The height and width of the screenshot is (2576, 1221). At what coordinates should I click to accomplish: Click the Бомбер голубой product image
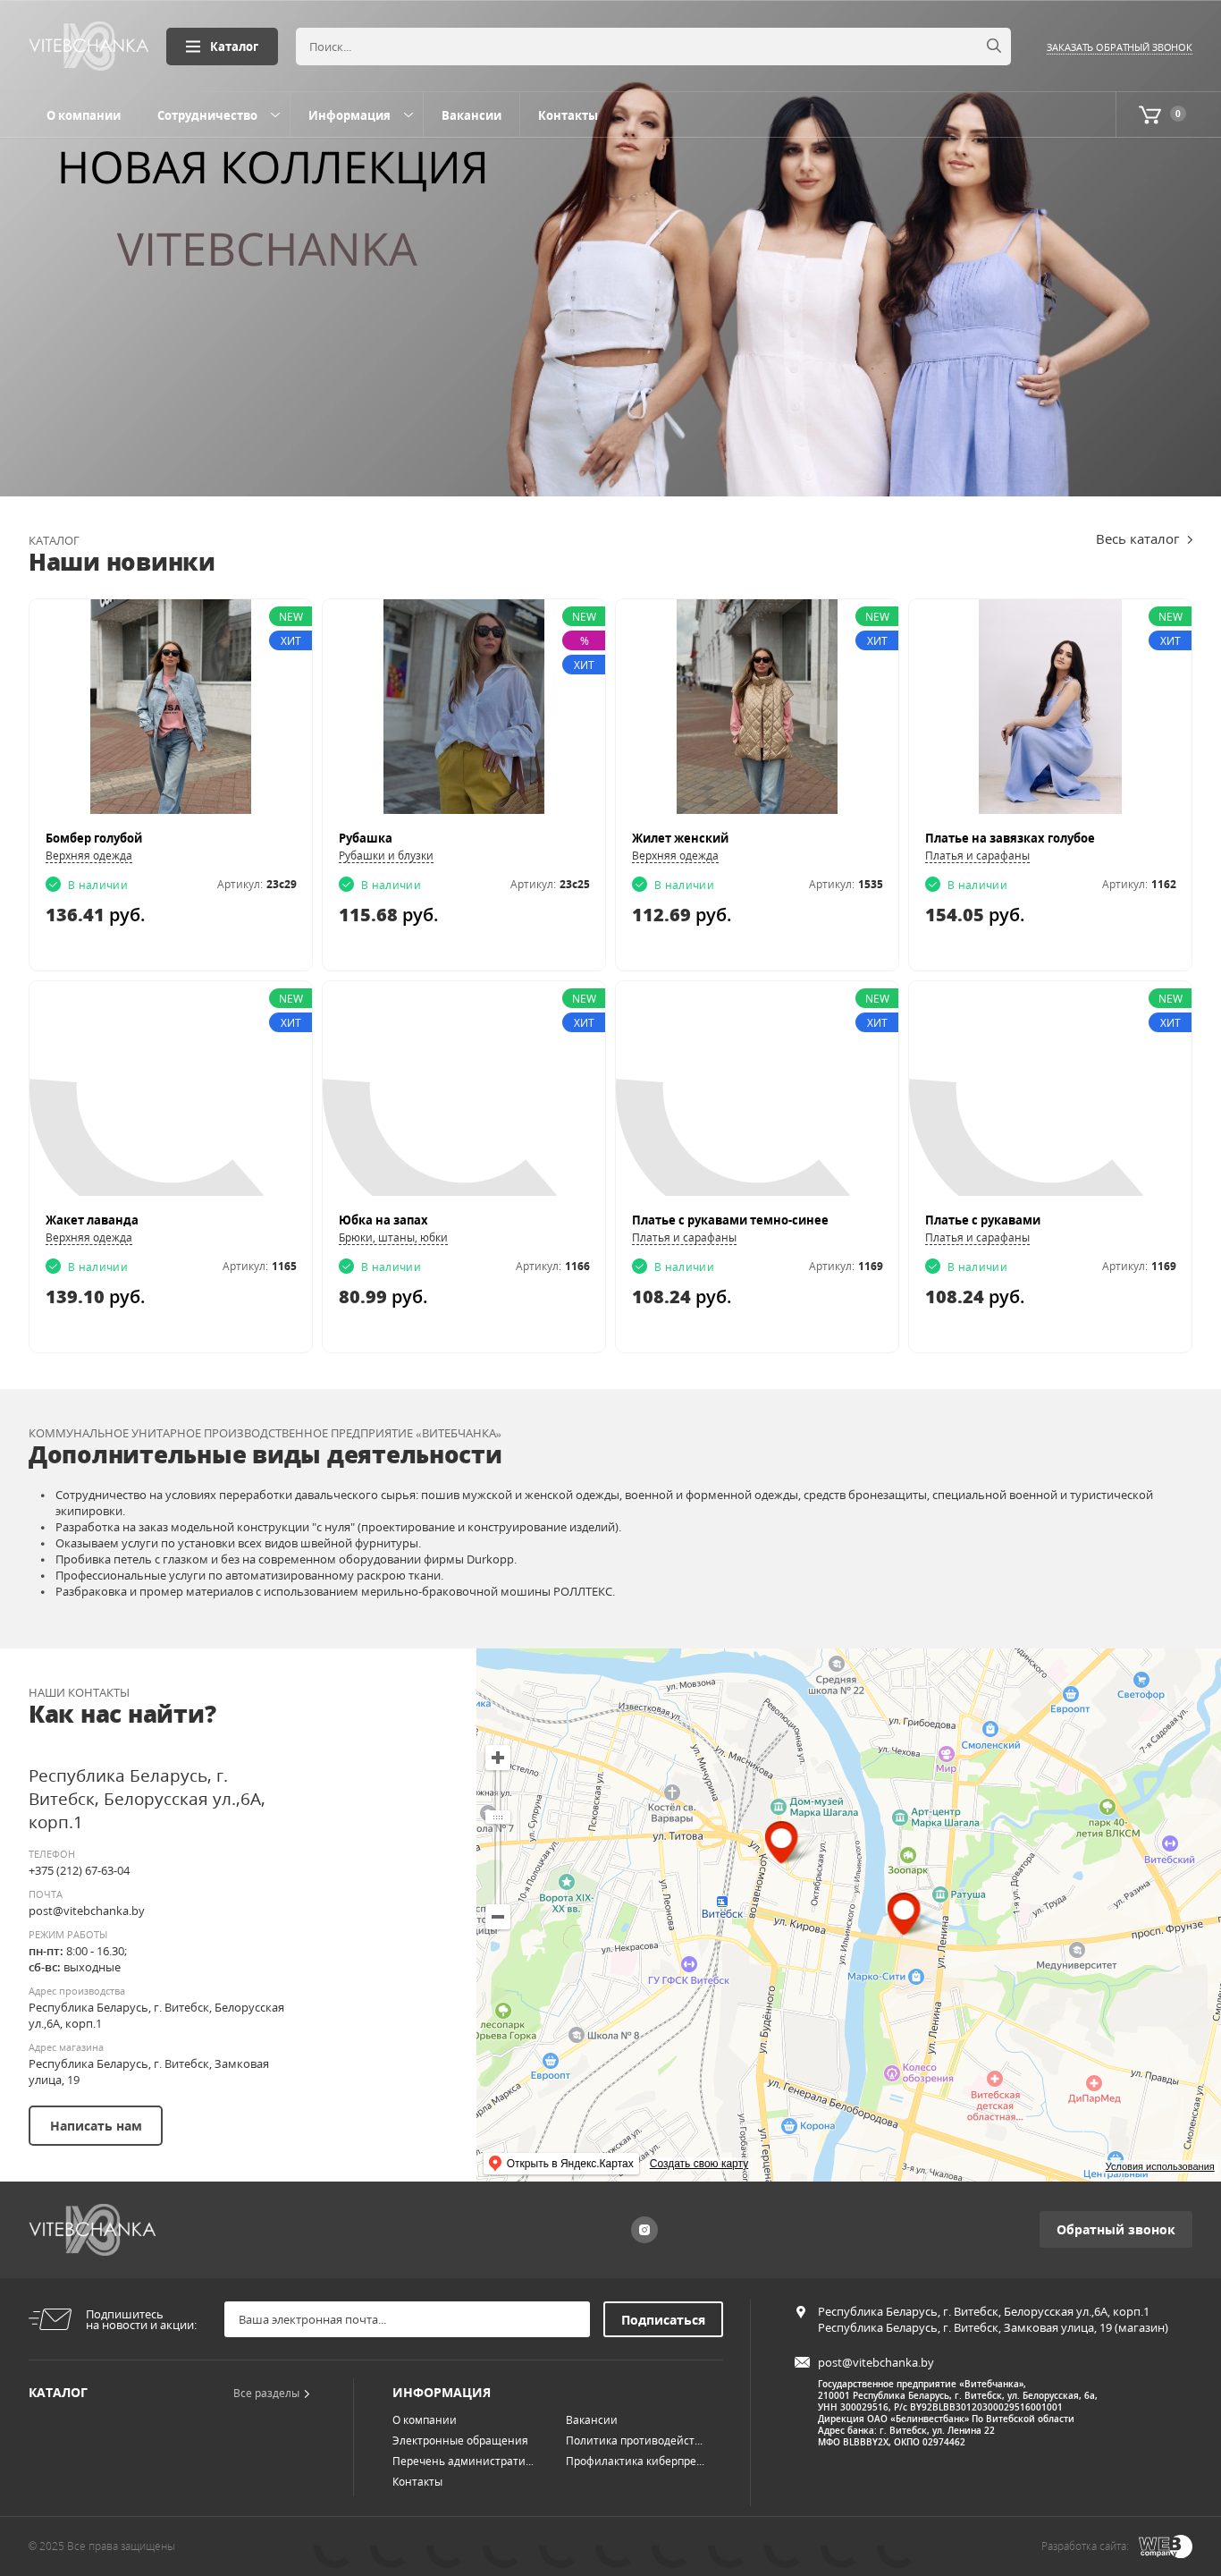[x=171, y=706]
